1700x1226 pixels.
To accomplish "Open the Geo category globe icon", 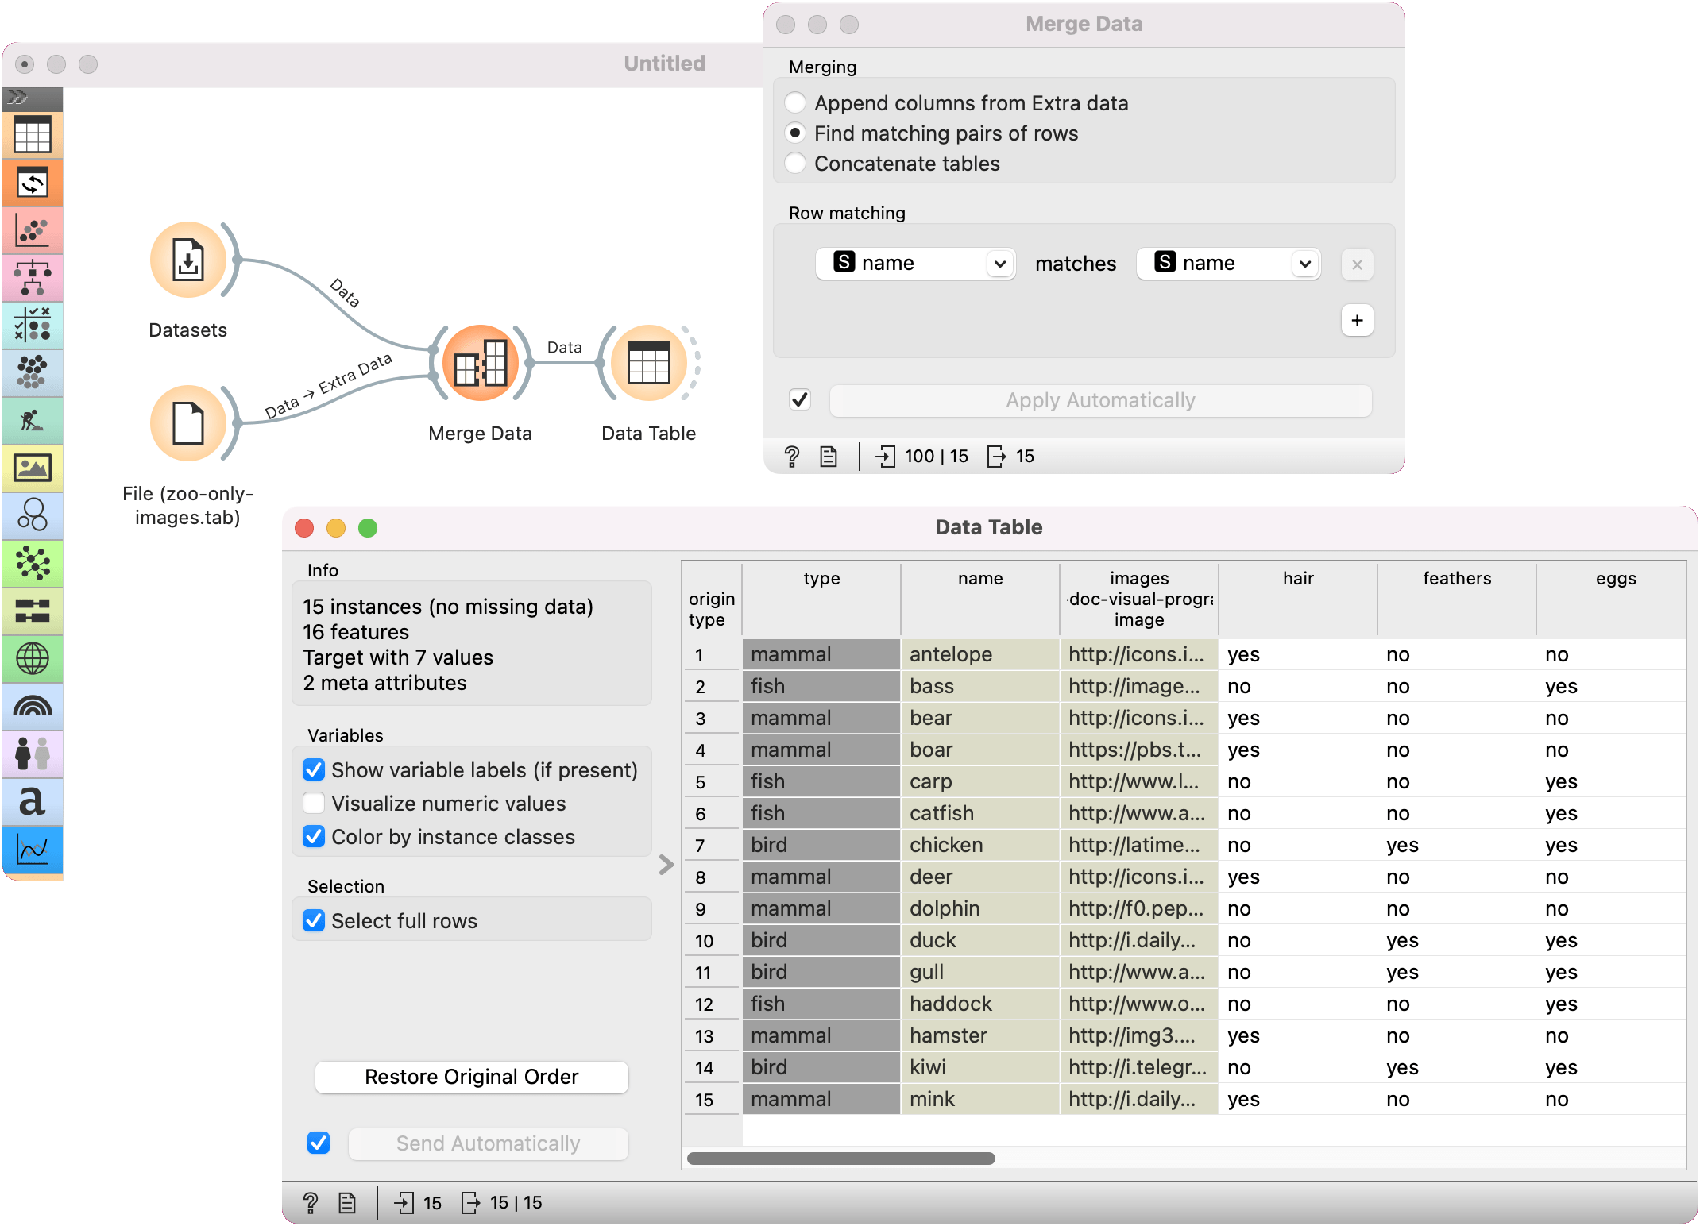I will pyautogui.click(x=32, y=658).
